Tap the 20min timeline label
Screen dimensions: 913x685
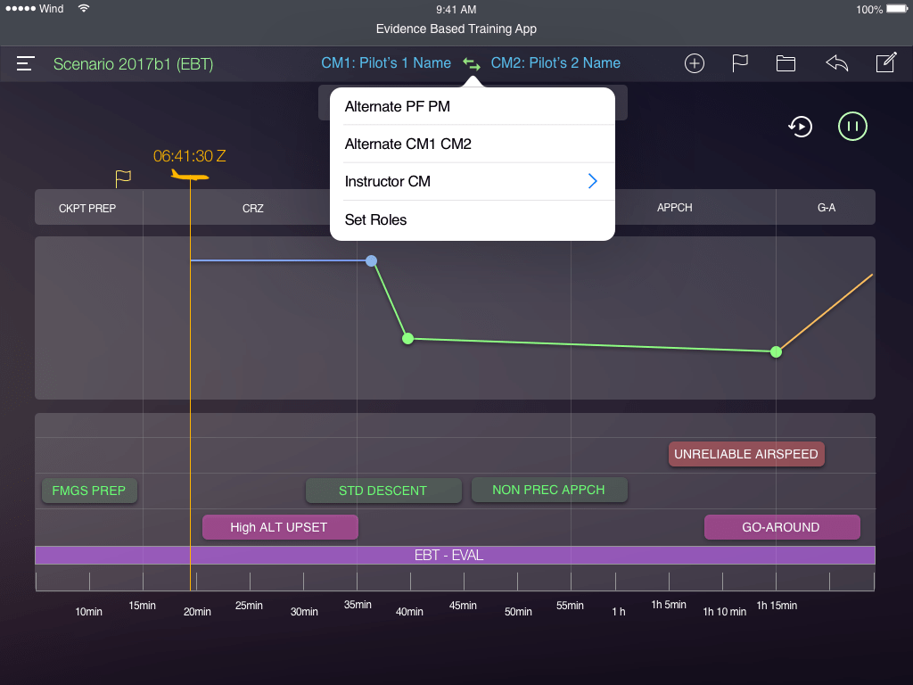tap(197, 612)
